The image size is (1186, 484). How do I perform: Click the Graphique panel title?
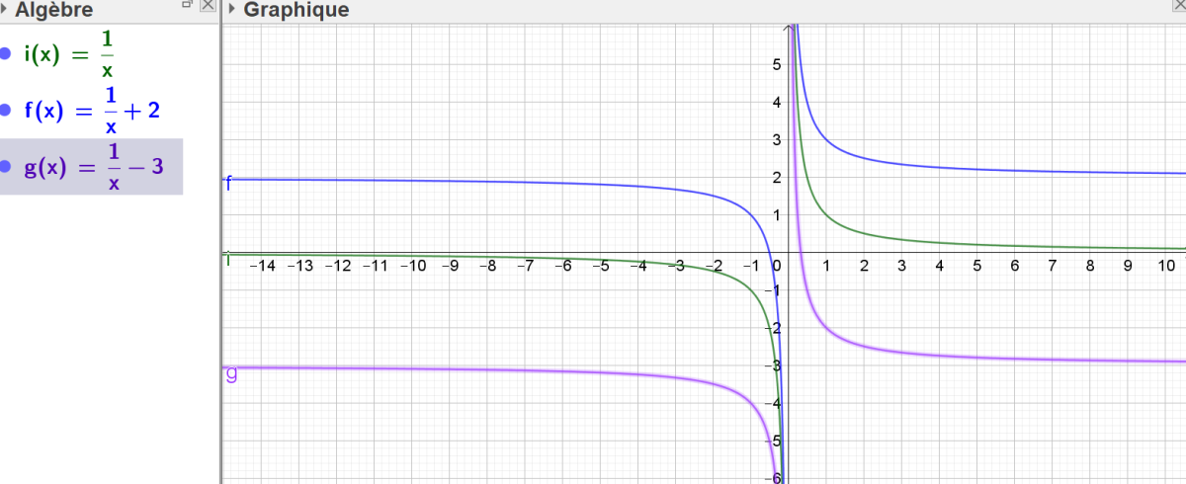(x=296, y=10)
